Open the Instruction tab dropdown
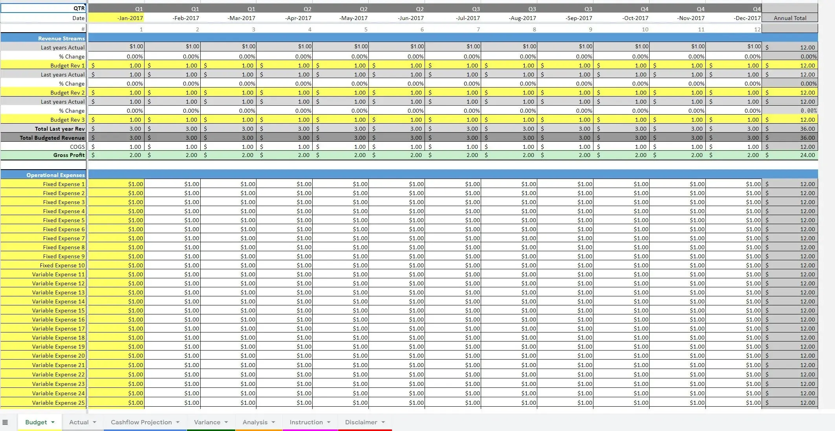835x431 pixels. tap(328, 422)
